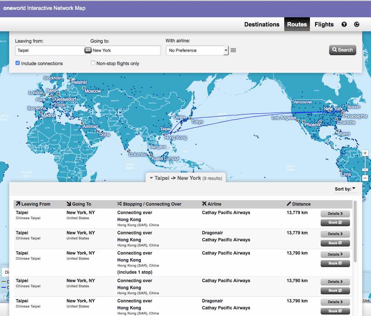Select the Phoenix map marker
Viewport: 371px width, 316px height.
pos(304,121)
